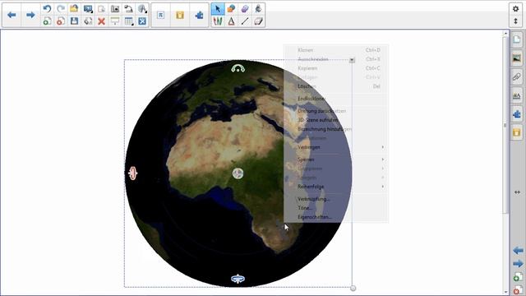Open the yellow activity builder icon in toolbar
This screenshot has width=526, height=296.
[x=180, y=15]
